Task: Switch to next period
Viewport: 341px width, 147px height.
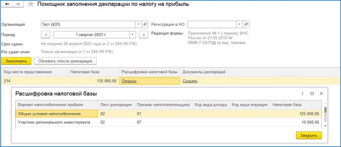Action: point(144,35)
